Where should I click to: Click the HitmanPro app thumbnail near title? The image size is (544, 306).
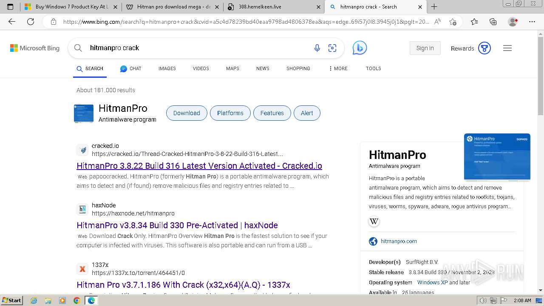click(x=84, y=113)
